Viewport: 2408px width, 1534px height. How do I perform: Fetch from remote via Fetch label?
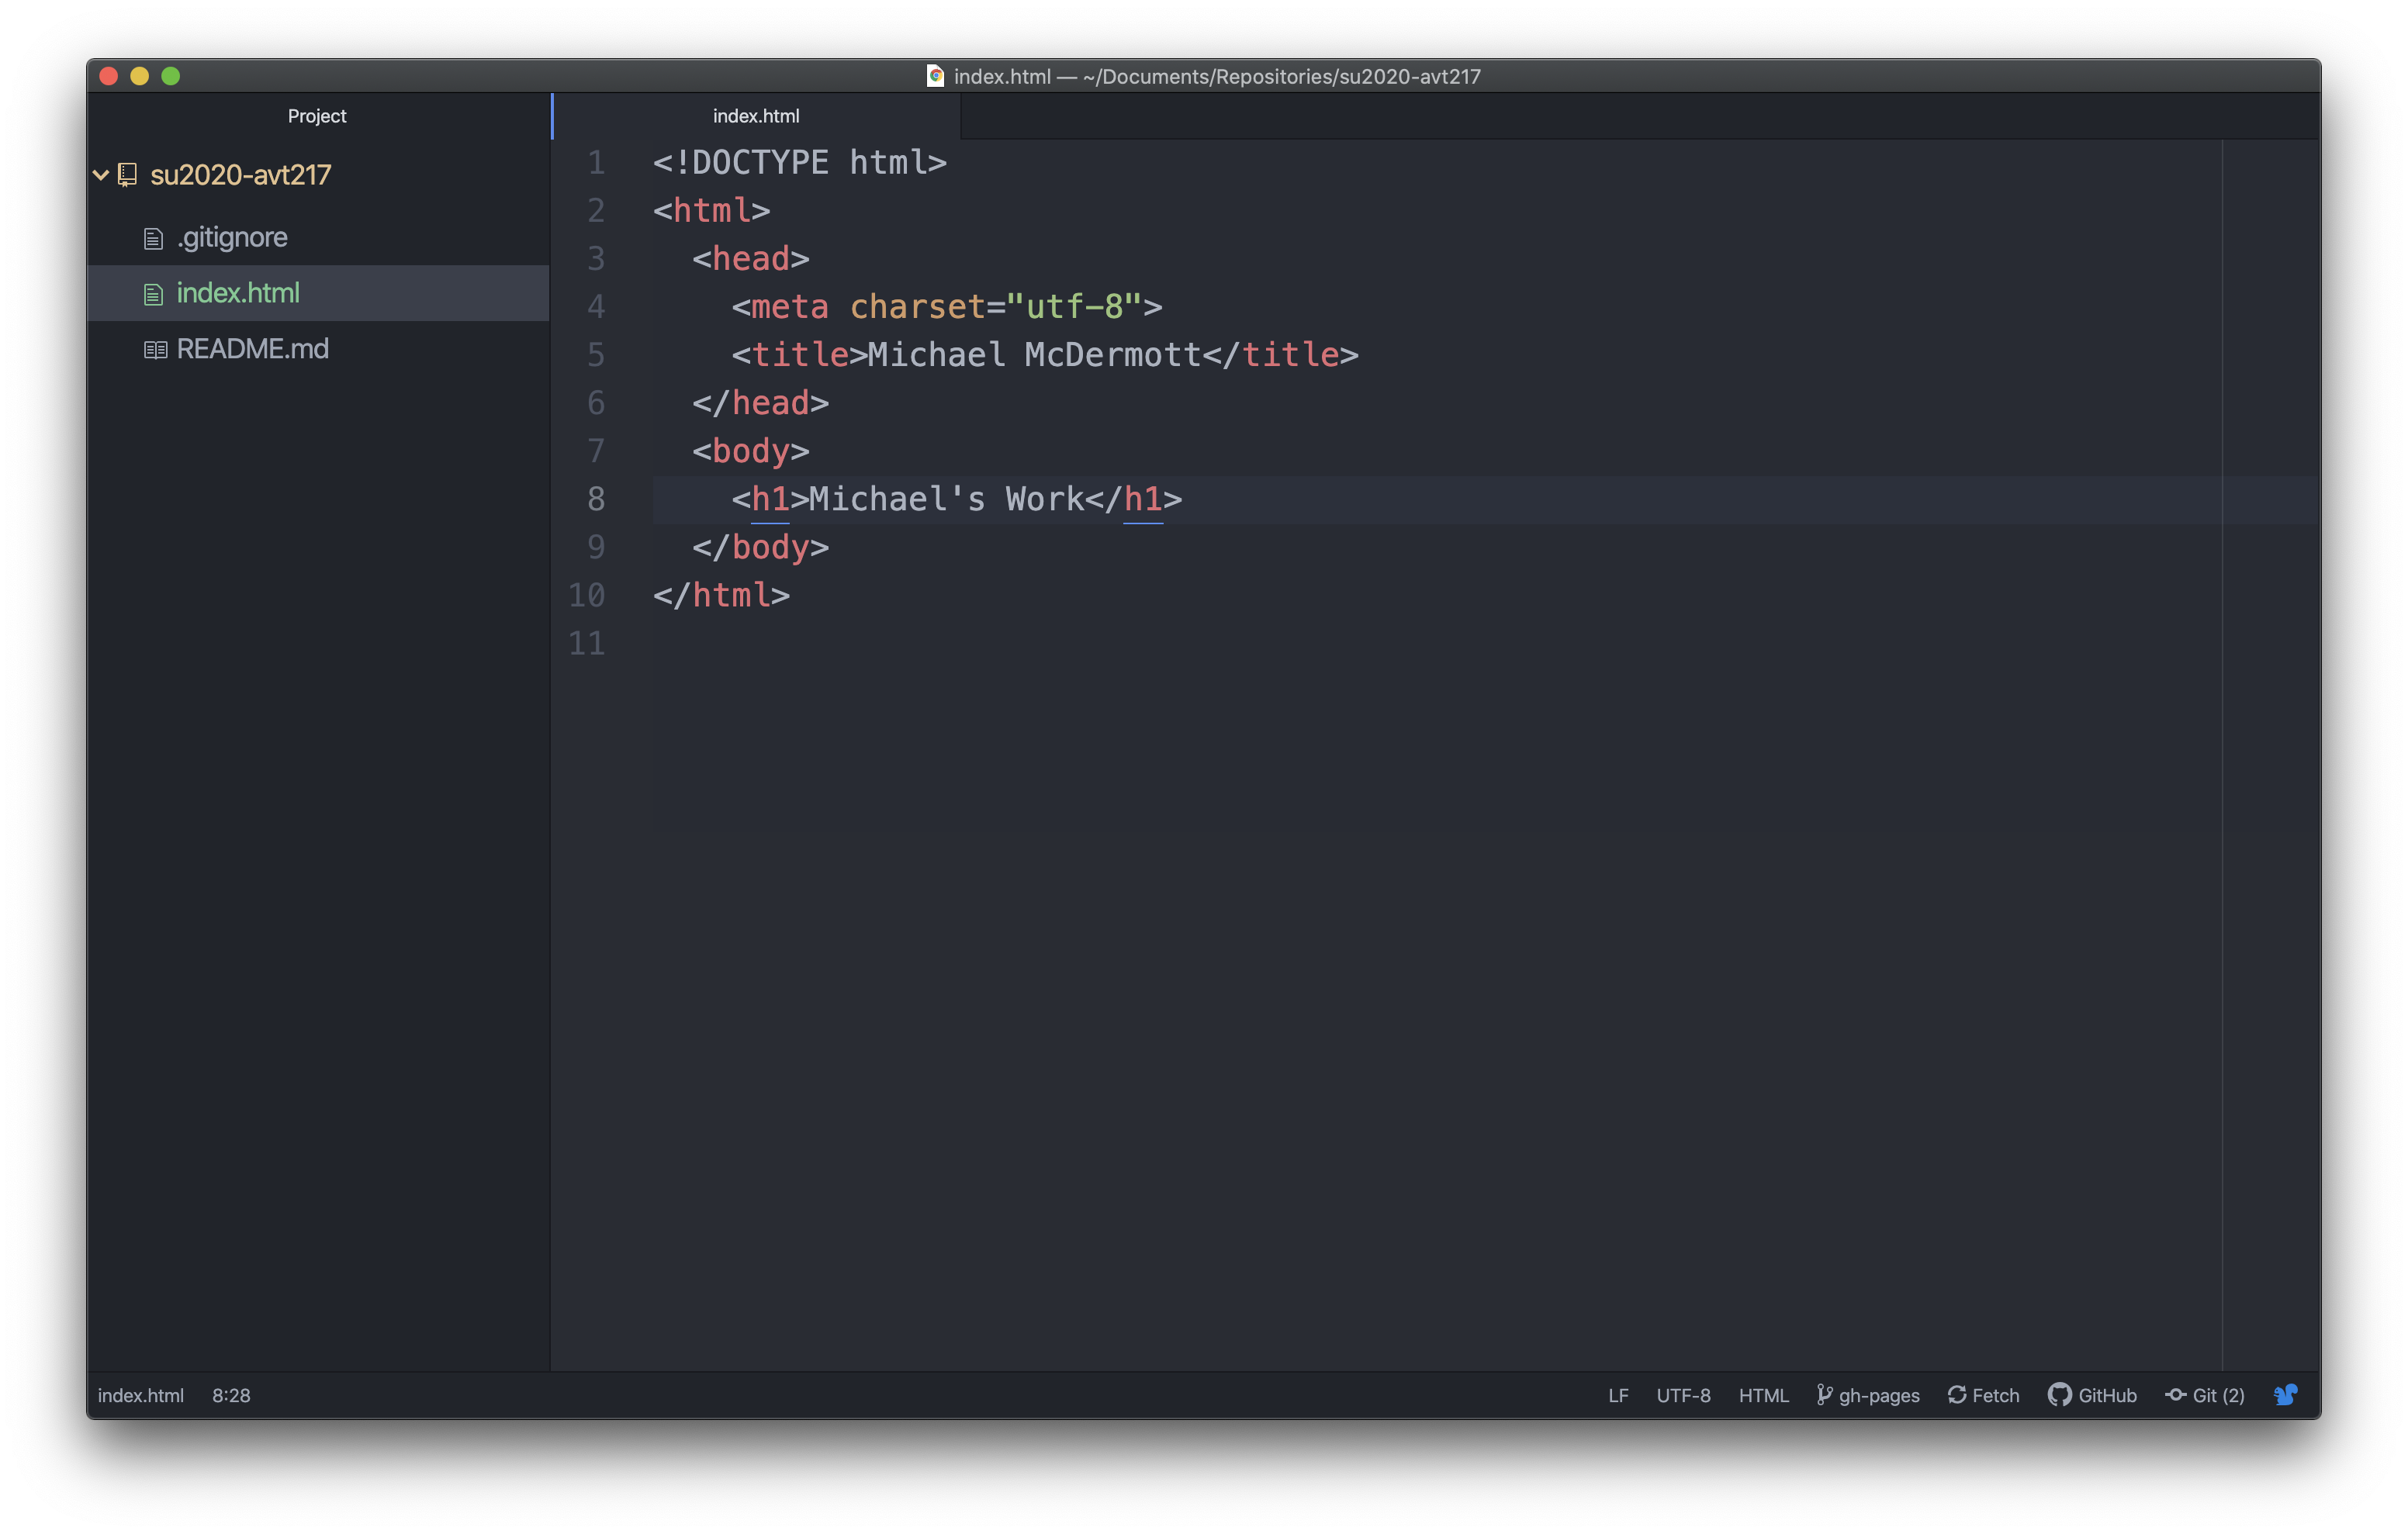click(1996, 1395)
